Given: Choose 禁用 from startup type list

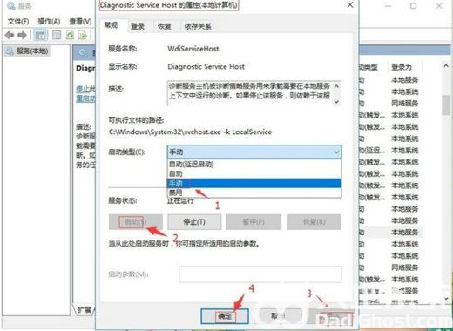Looking at the screenshot, I should [254, 193].
